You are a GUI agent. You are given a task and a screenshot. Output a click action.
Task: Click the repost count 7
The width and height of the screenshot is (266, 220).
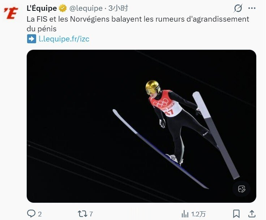pyautogui.click(x=91, y=214)
